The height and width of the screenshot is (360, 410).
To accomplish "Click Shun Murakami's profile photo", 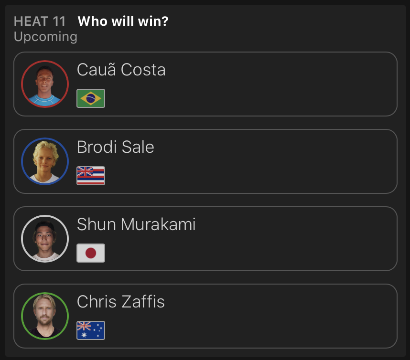I will [x=45, y=239].
